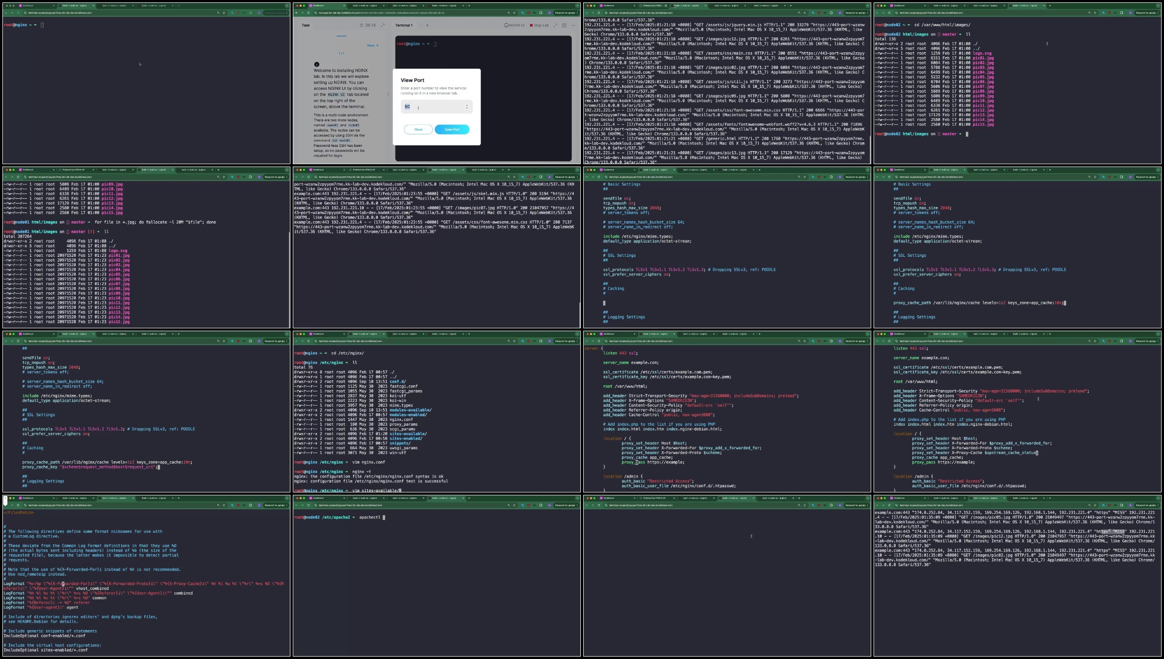Click the IncludeOptional sites-enabled/*.conf line
This screenshot has height=659, width=1164.
point(46,650)
